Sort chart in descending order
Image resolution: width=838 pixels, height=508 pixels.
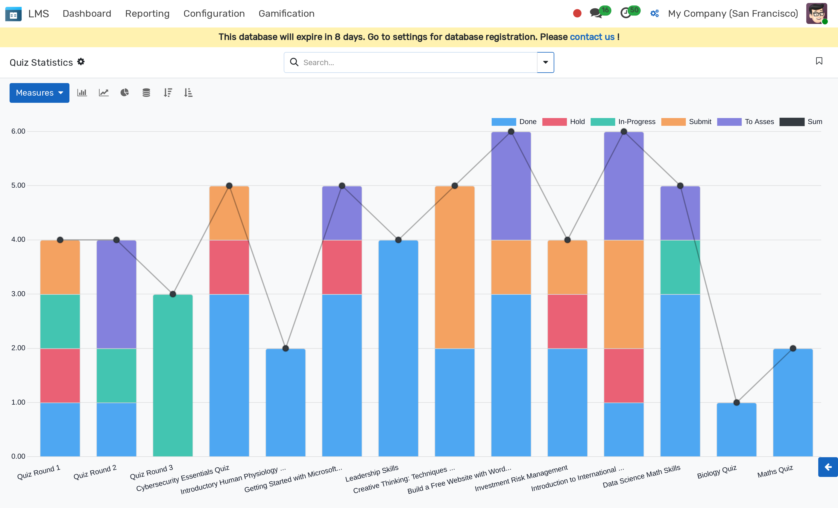pyautogui.click(x=168, y=92)
